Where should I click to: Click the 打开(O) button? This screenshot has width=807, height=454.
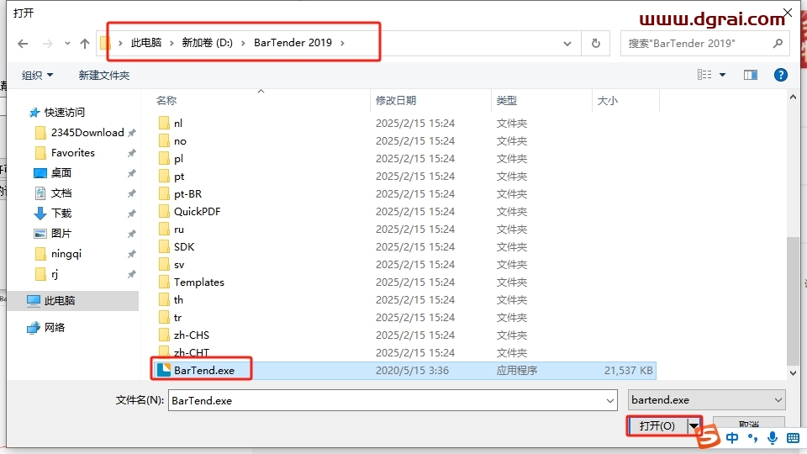coord(657,425)
